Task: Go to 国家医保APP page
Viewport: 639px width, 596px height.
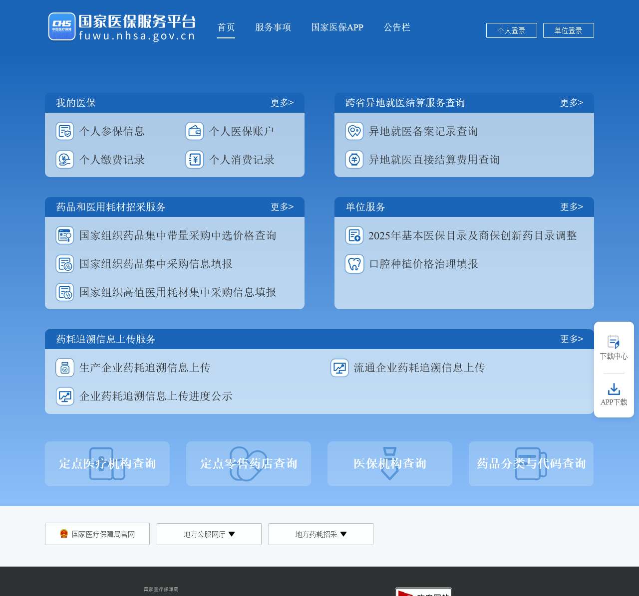Action: tap(337, 27)
